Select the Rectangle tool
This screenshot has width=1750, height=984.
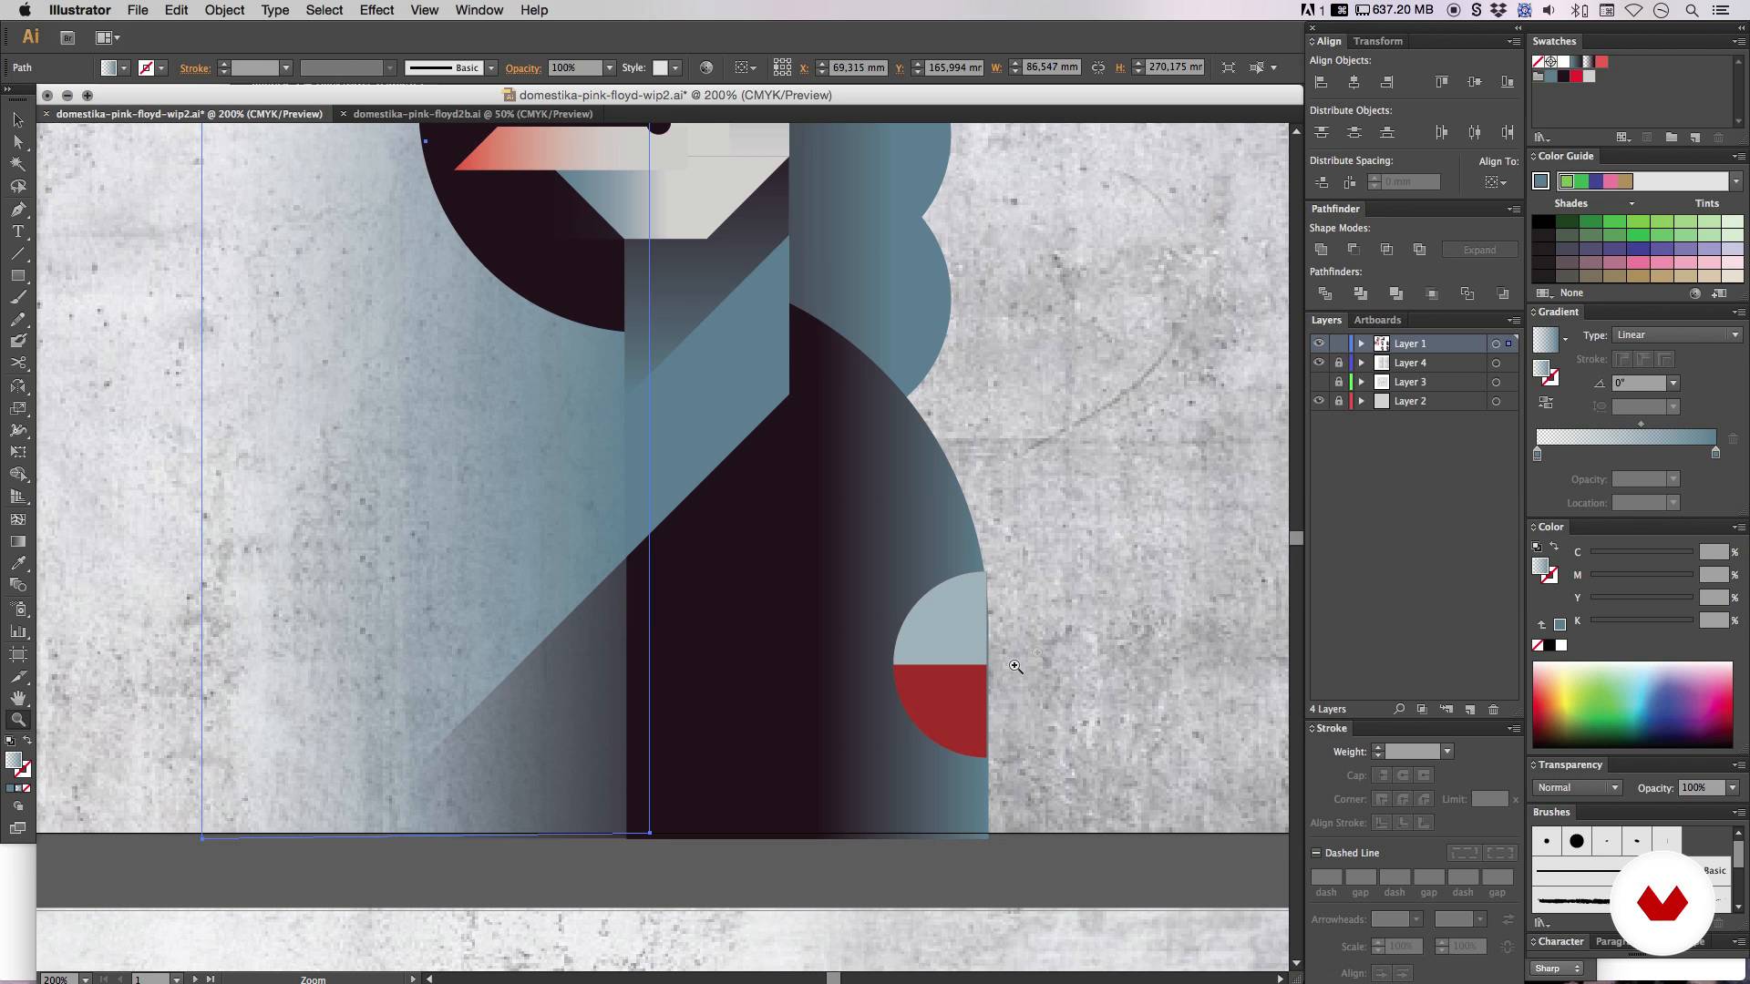(x=17, y=275)
